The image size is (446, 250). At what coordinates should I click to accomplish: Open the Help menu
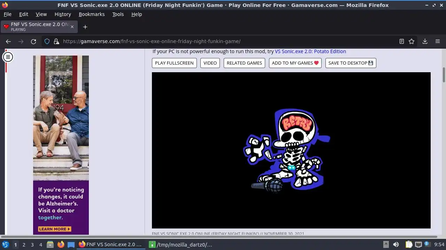[x=137, y=14]
